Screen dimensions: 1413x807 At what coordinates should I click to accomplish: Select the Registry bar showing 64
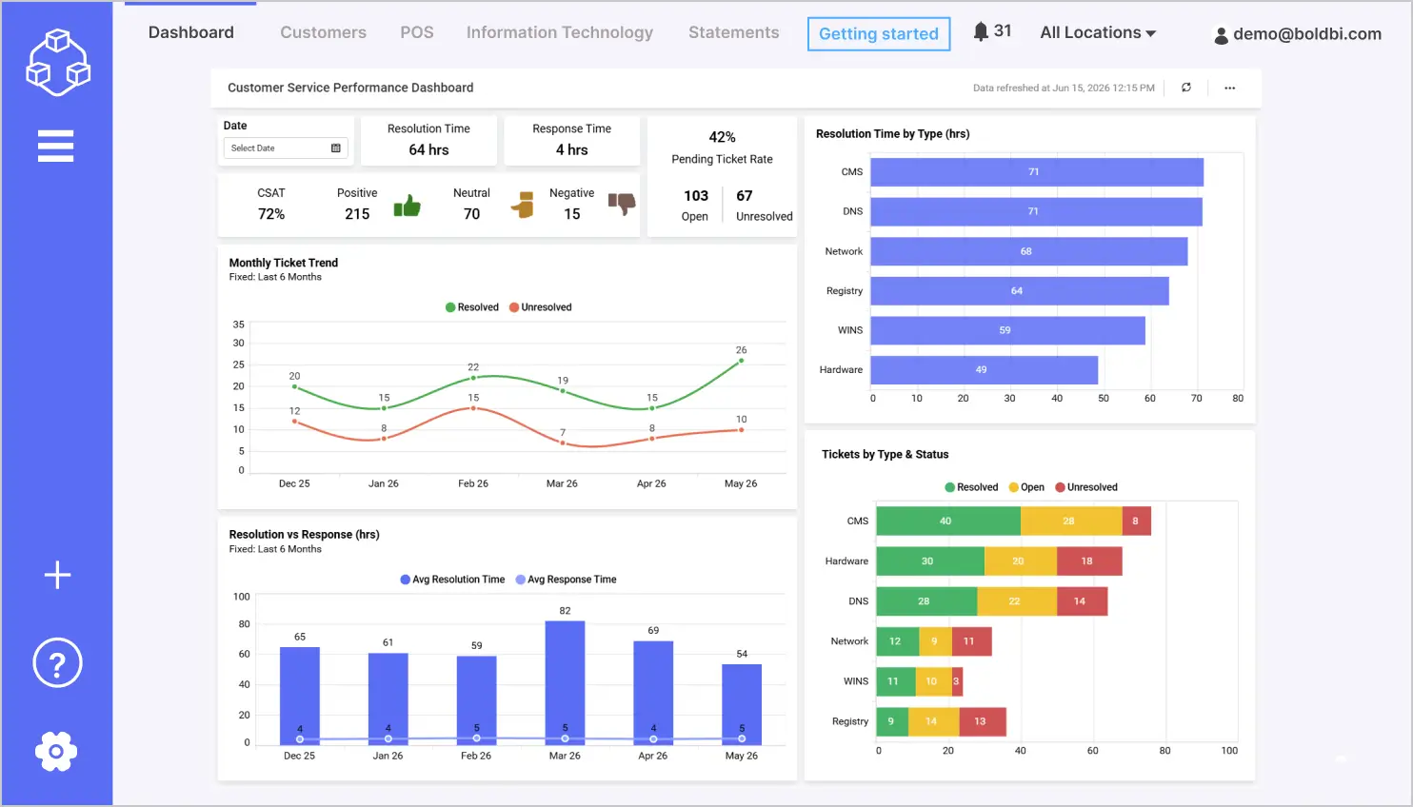point(1020,291)
